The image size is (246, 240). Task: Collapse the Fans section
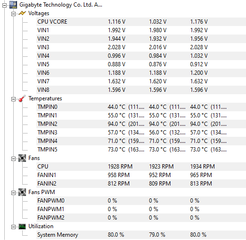[x=14, y=159]
